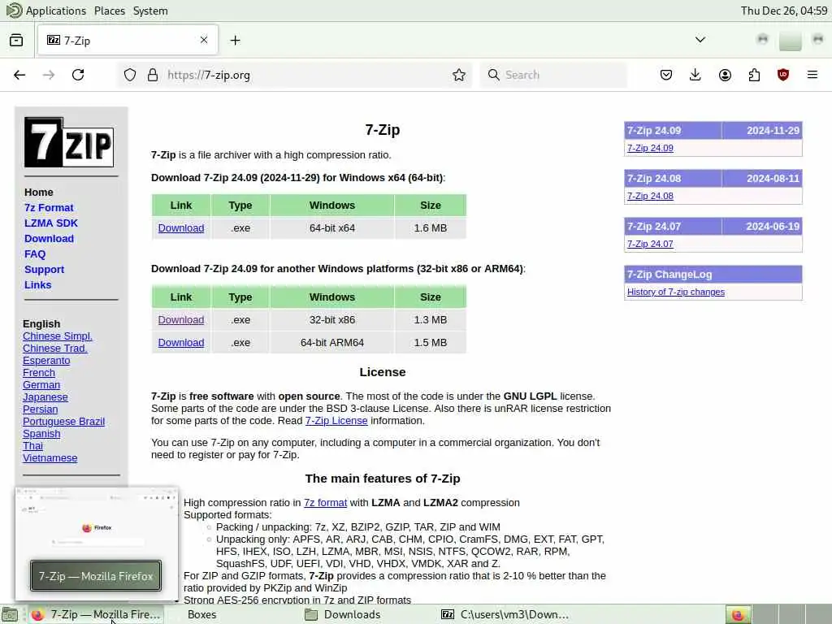The height and width of the screenshot is (624, 832).
Task: Switch language to Persian
Action: click(41, 409)
